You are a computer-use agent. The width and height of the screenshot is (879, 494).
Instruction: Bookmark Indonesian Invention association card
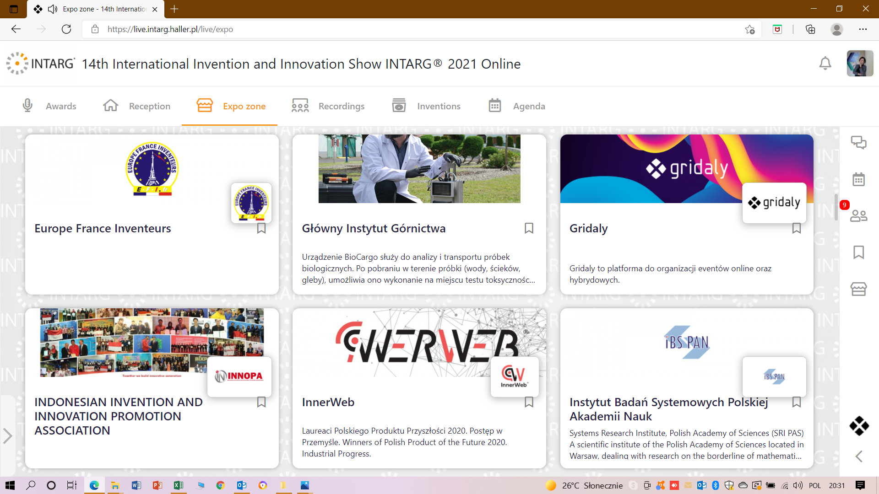(261, 402)
